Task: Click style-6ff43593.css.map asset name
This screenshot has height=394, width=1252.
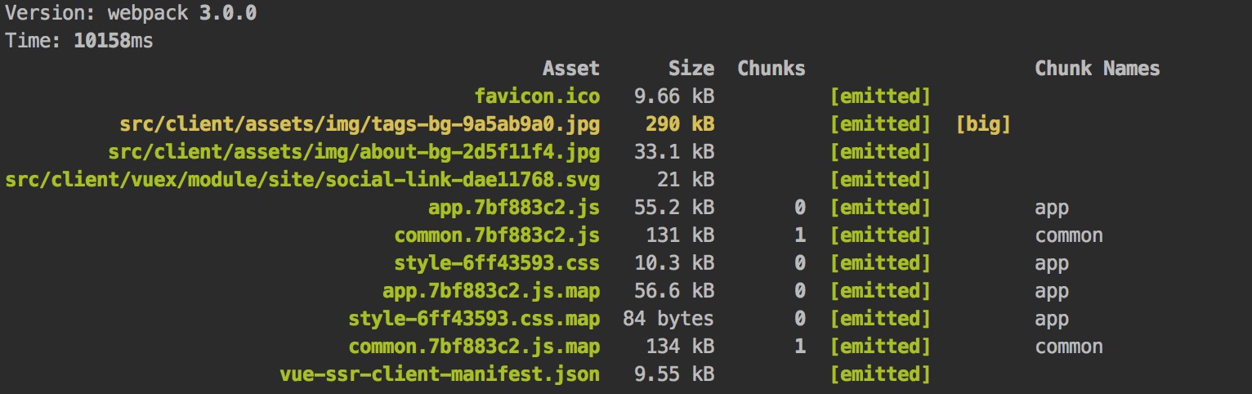Action: (474, 319)
